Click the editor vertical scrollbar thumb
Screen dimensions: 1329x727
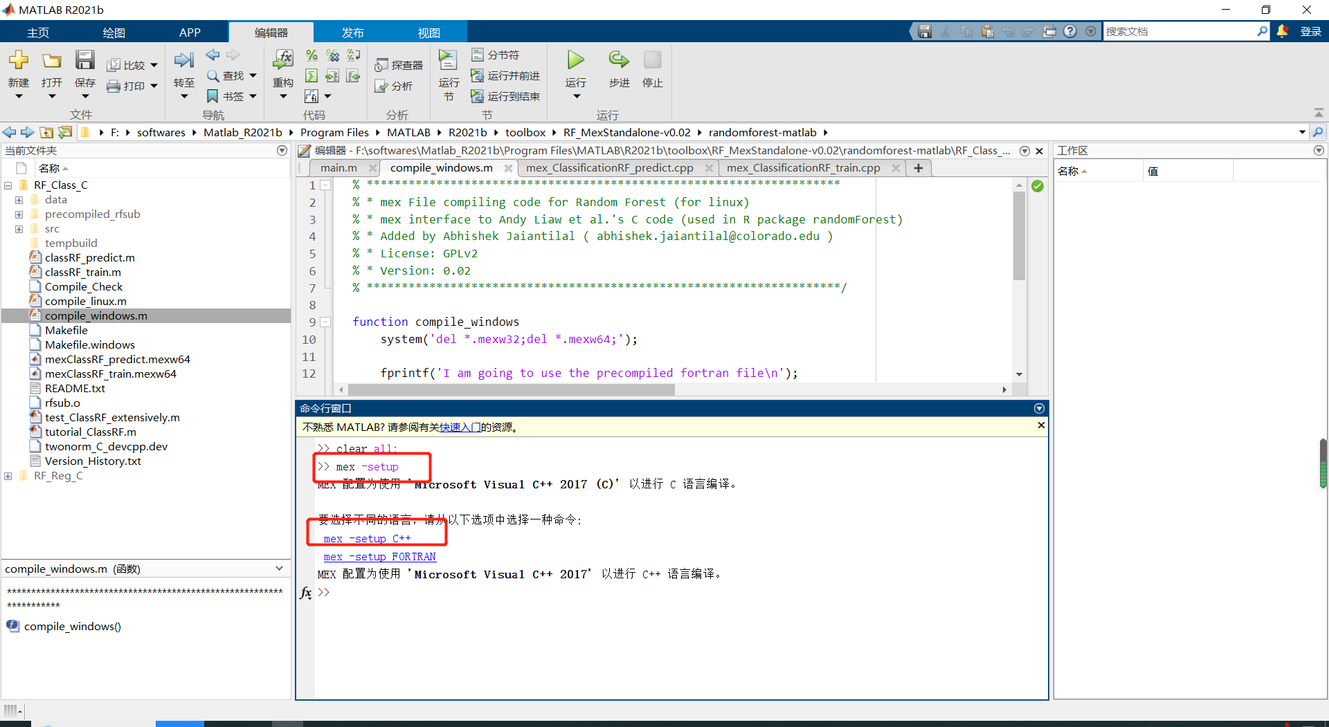point(1019,236)
